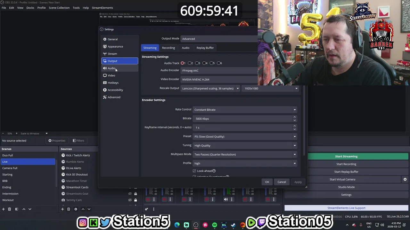Show the Tammy Cam source eye toggle
Viewport: 410px width, 230px height.
(130, 200)
